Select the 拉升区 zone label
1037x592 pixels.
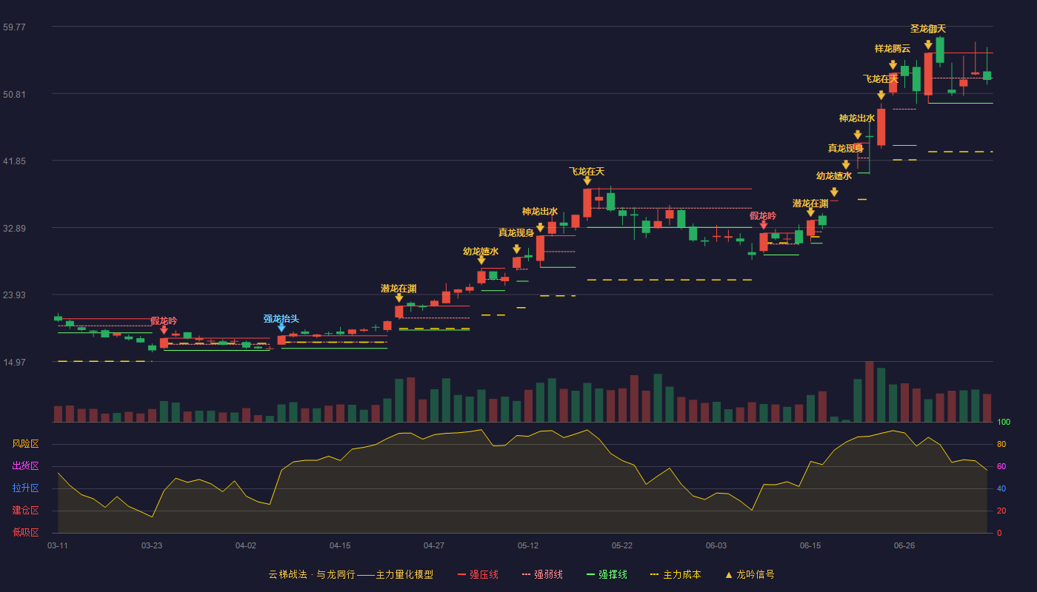pyautogui.click(x=26, y=488)
